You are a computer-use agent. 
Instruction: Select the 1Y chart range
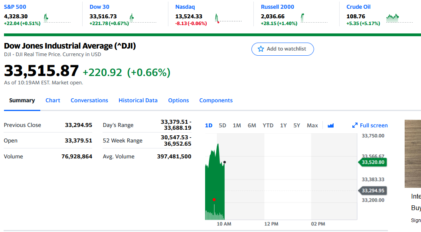coord(283,125)
